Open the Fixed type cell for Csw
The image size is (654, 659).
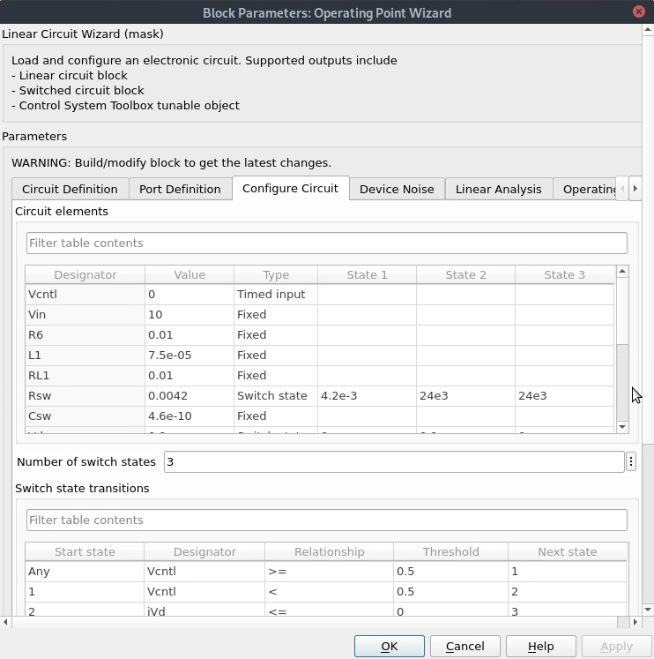click(x=276, y=416)
